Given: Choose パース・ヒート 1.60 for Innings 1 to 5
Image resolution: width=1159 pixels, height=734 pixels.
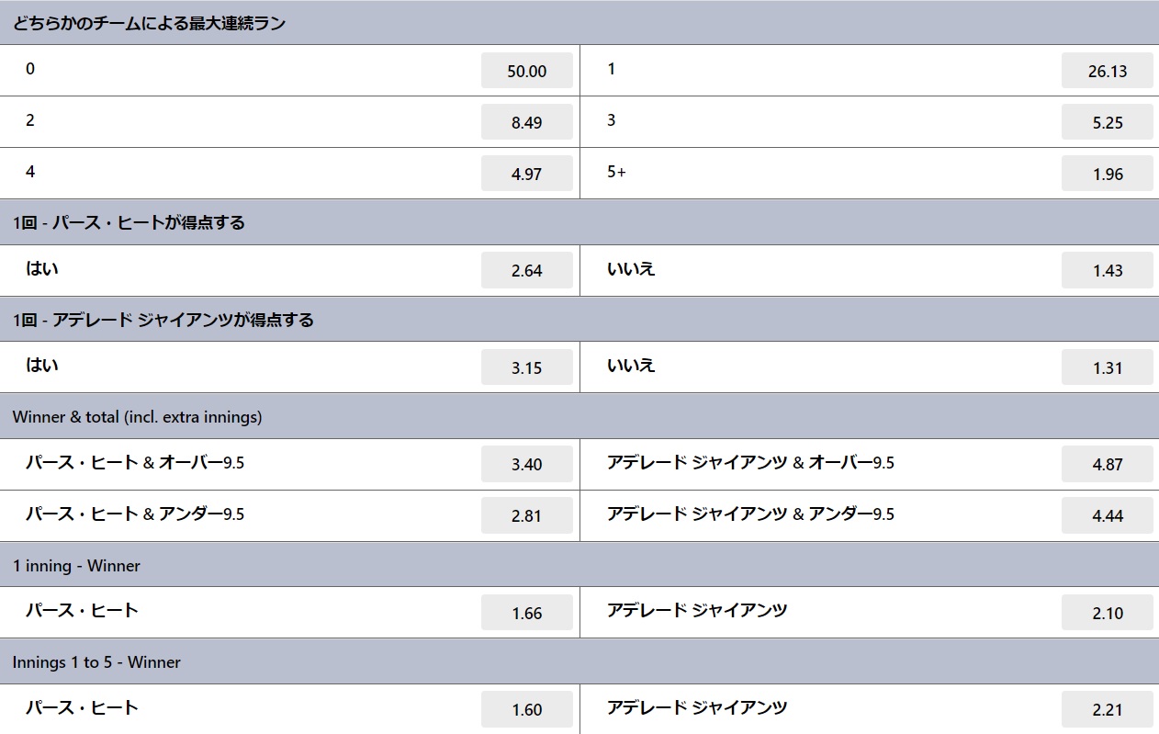Looking at the screenshot, I should click(527, 709).
